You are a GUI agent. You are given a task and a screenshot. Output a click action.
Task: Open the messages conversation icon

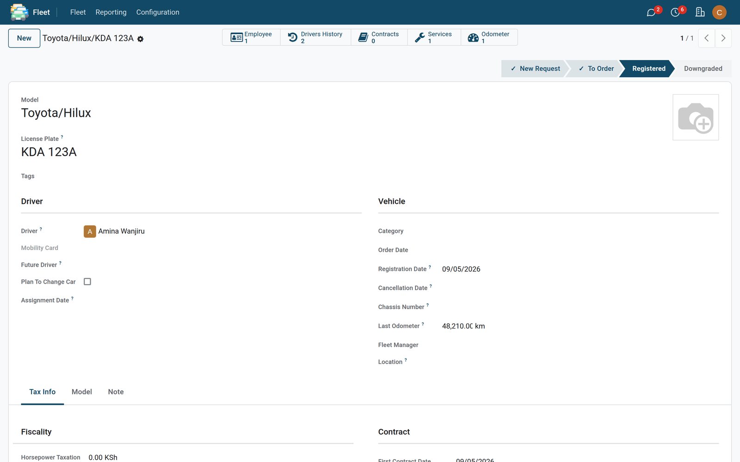click(651, 12)
